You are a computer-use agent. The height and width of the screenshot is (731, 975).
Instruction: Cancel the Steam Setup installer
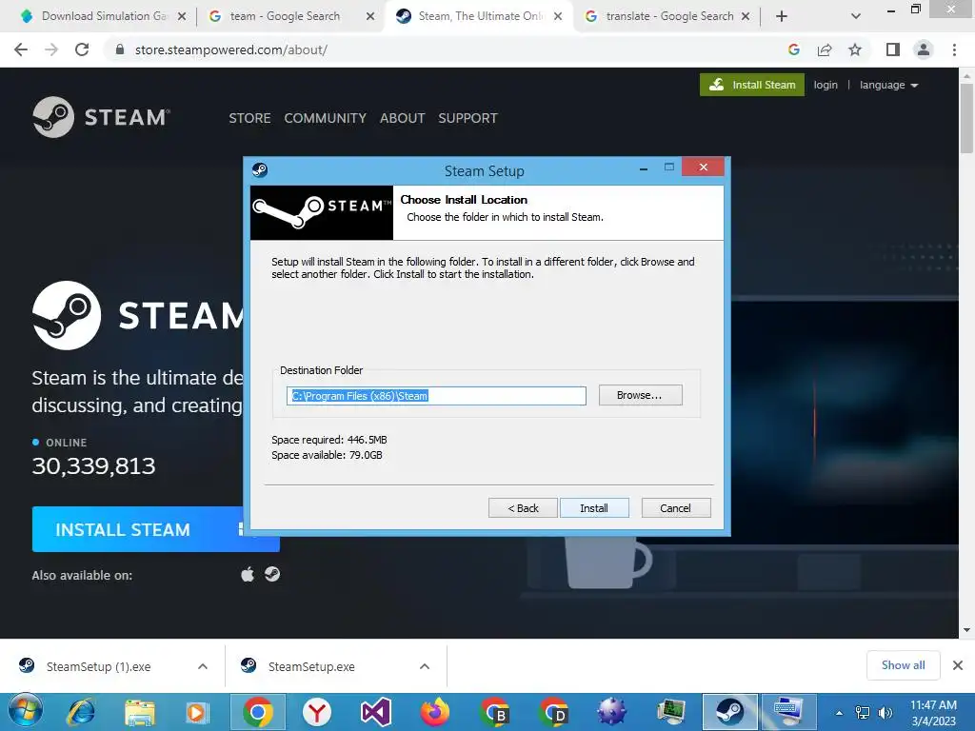pyautogui.click(x=675, y=508)
